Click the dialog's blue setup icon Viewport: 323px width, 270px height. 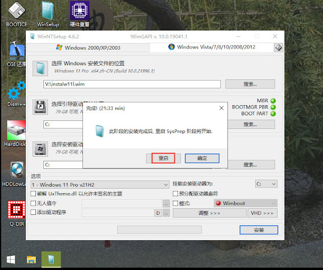[x=100, y=131]
